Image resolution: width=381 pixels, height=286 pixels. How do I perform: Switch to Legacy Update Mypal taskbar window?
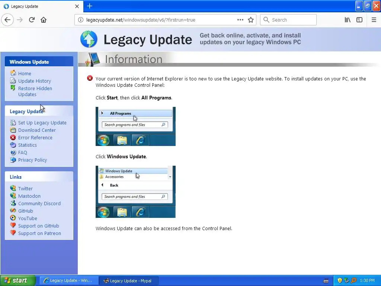129,281
